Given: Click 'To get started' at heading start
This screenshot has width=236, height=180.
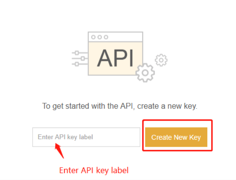Looking at the screenshot, I should [66, 106].
